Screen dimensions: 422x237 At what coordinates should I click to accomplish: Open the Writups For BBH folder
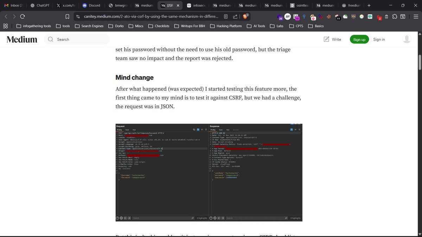190,26
